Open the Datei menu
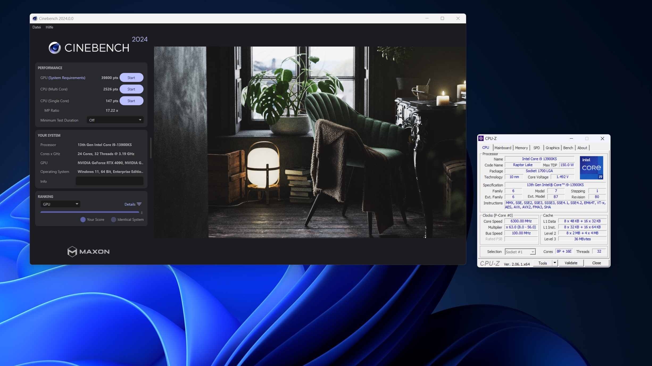 pyautogui.click(x=37, y=27)
